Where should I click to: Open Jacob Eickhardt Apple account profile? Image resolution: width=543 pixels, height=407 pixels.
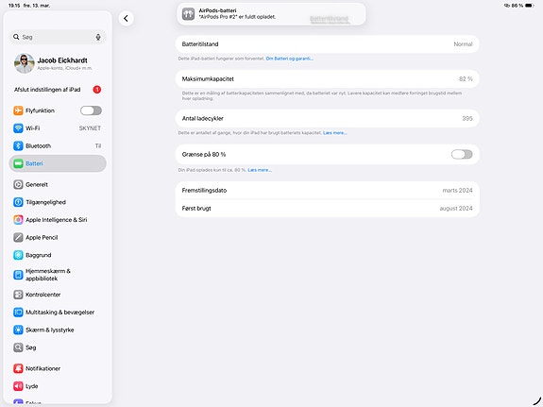pyautogui.click(x=58, y=63)
